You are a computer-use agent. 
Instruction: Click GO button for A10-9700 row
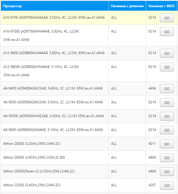point(167,18)
